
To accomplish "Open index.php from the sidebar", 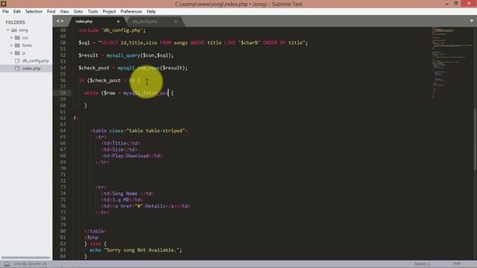I will [x=31, y=68].
